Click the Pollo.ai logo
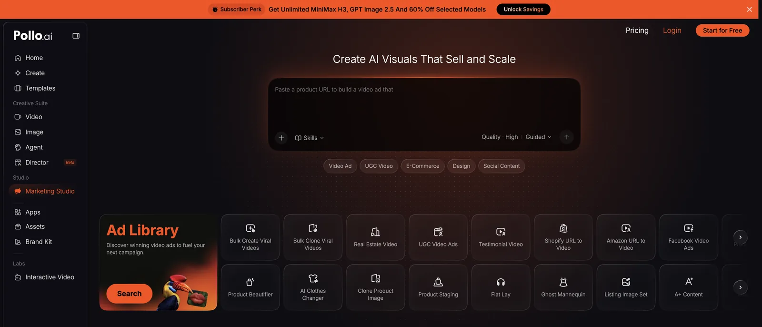 (33, 36)
